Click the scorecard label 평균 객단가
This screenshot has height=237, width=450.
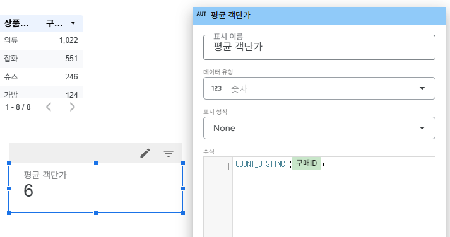pos(45,175)
